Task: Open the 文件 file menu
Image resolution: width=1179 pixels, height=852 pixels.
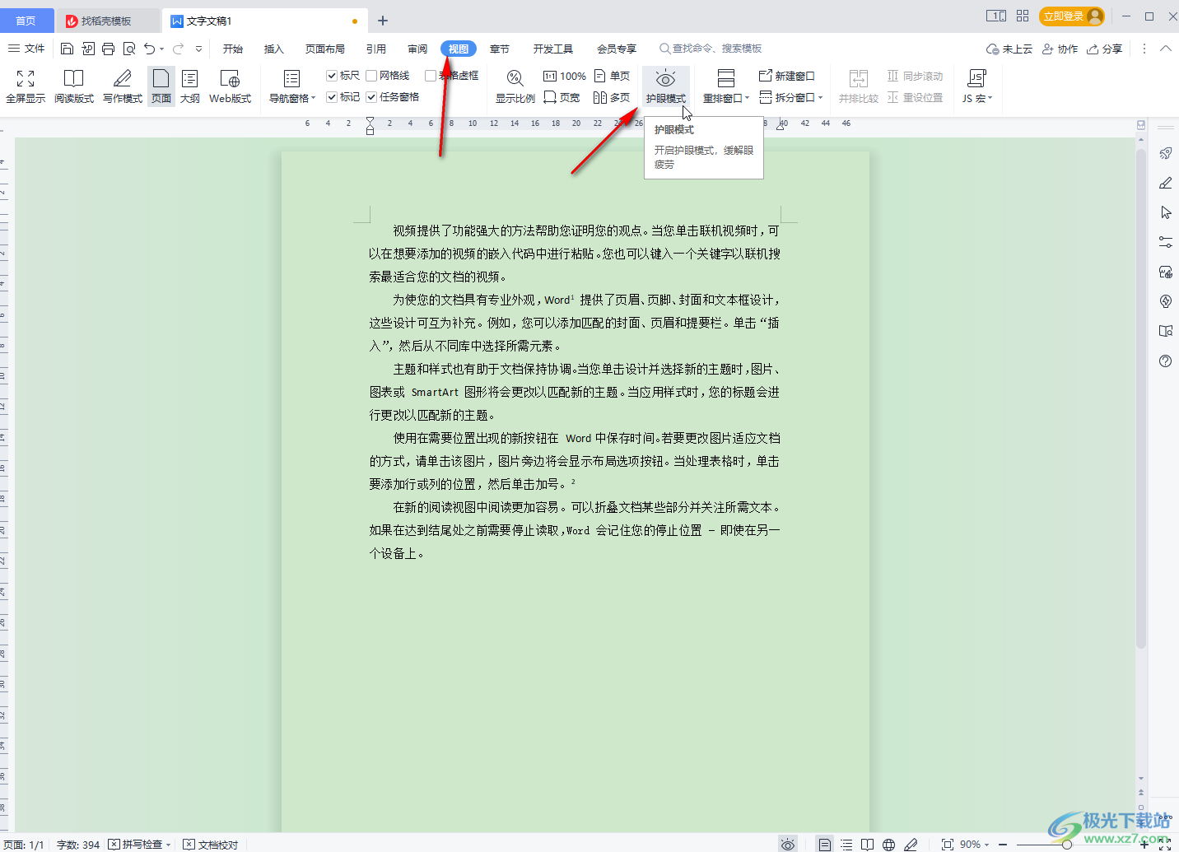Action: click(x=26, y=49)
